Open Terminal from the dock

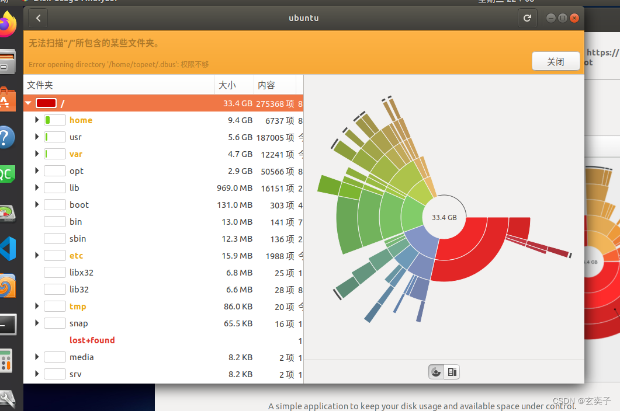click(7, 324)
